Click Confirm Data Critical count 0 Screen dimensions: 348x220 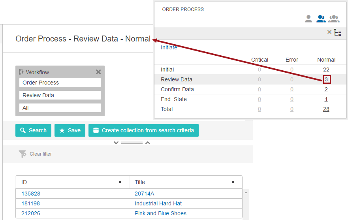click(x=260, y=90)
